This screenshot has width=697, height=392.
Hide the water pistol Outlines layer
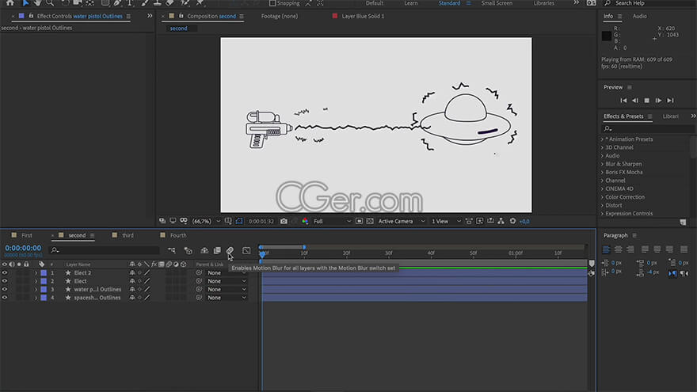(5, 289)
